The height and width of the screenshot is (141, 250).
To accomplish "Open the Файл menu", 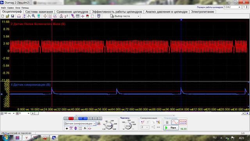I will pyautogui.click(x=3, y=8).
